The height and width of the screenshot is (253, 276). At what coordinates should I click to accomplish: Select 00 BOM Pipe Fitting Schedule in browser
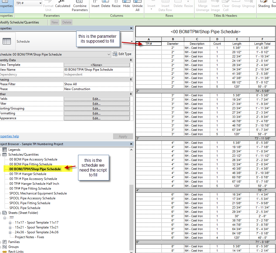click(31, 164)
